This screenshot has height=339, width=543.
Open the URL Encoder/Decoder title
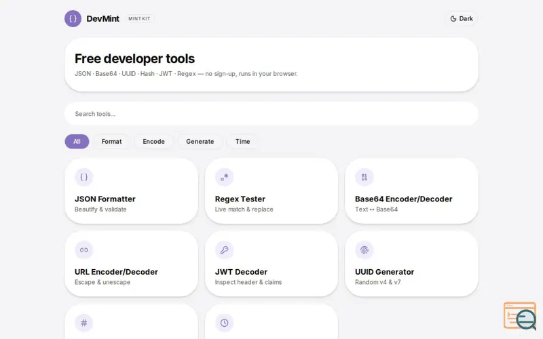[116, 272]
